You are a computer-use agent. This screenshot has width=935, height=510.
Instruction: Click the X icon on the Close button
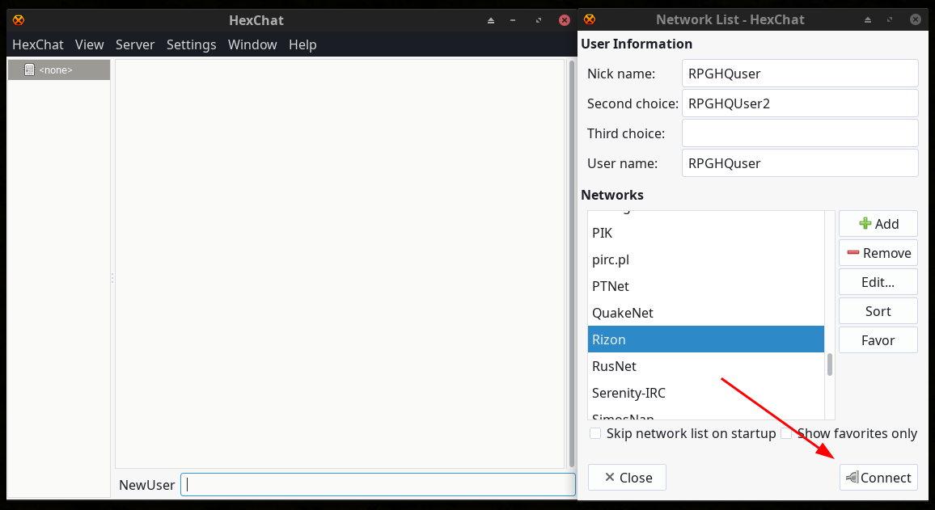coord(609,477)
